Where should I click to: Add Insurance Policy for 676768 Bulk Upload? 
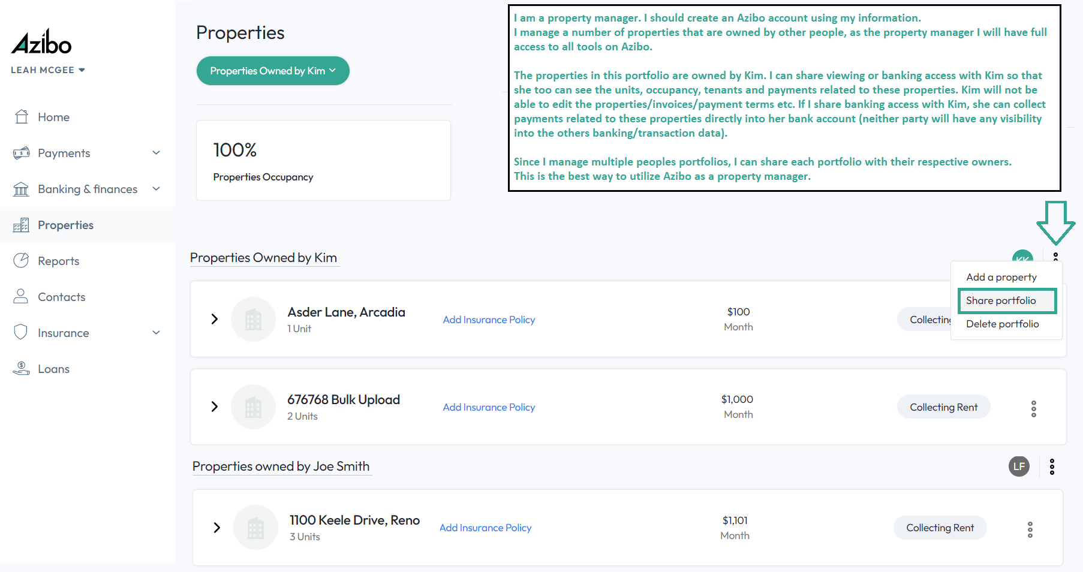pyautogui.click(x=489, y=407)
